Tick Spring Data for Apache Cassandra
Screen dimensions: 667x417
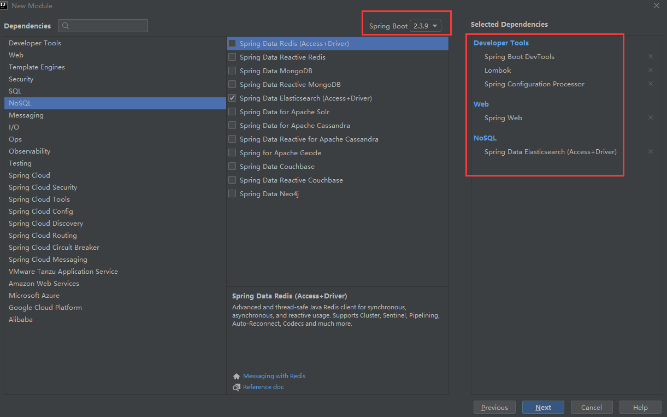point(232,125)
